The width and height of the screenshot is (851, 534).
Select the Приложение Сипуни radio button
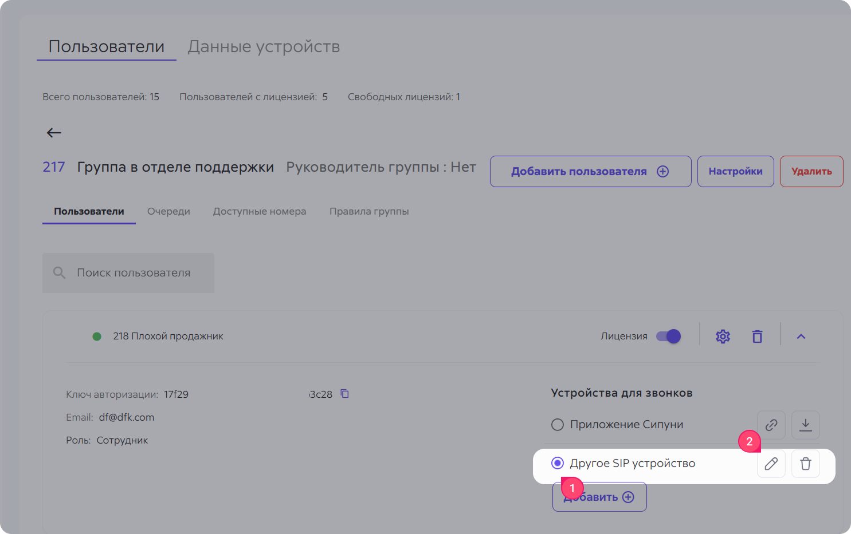coord(557,425)
